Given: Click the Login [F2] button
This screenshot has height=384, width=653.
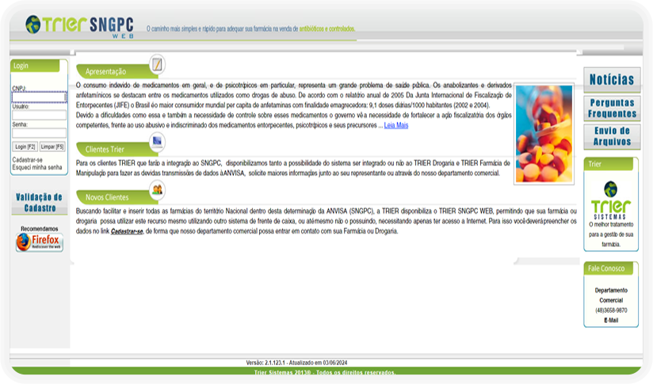Looking at the screenshot, I should pos(25,146).
